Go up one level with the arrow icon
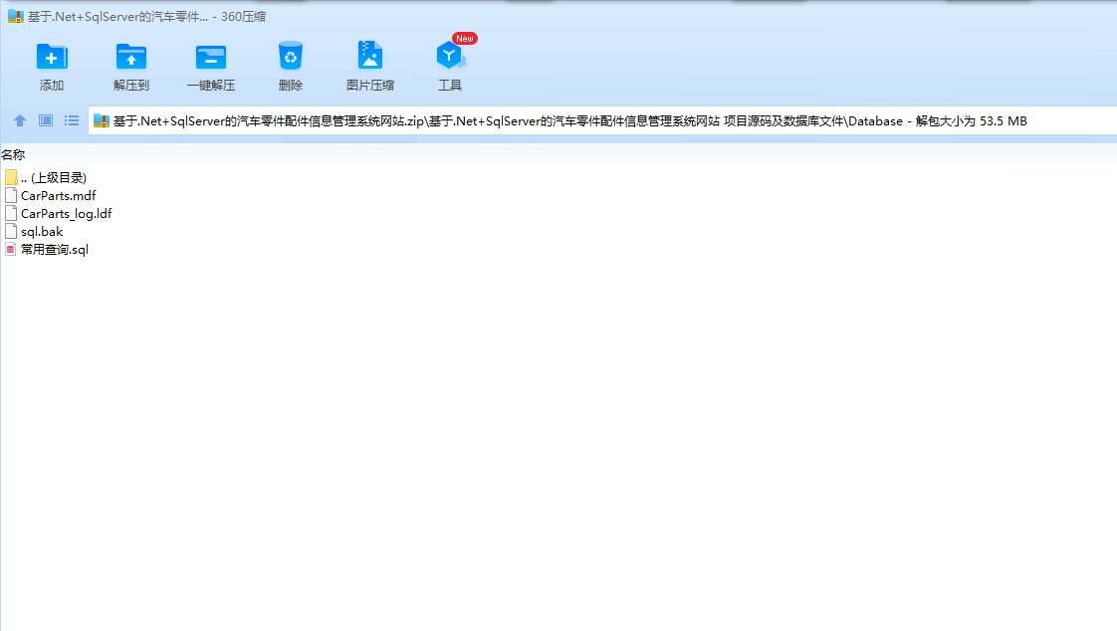This screenshot has width=1117, height=631. pyautogui.click(x=20, y=120)
